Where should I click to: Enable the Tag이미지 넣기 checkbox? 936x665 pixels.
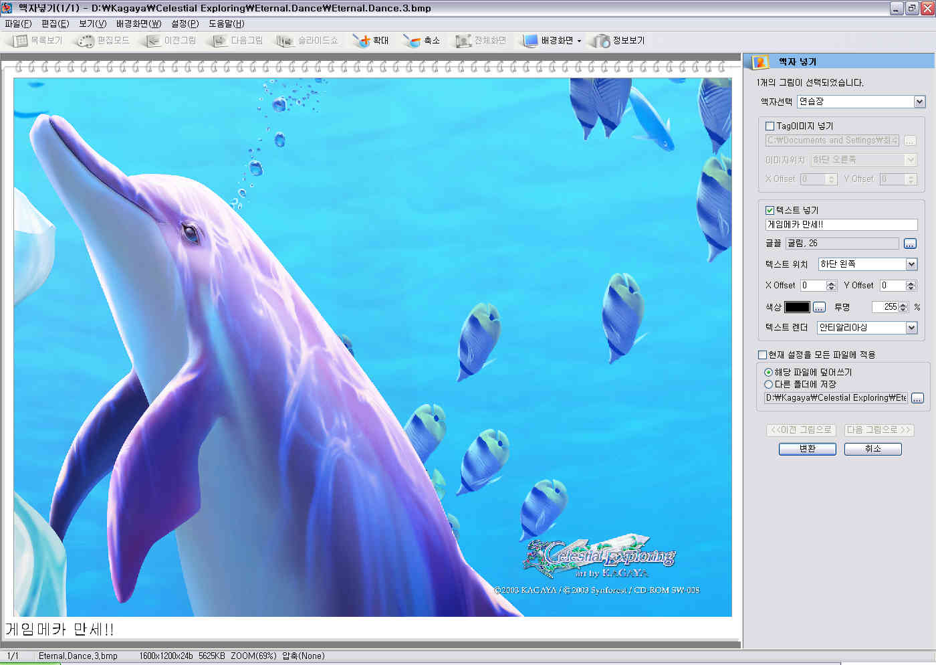click(770, 126)
